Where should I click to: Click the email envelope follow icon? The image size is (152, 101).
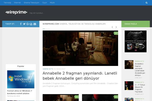35,24
